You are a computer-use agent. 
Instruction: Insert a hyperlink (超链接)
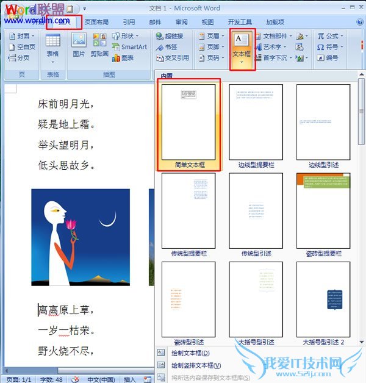[x=170, y=36]
